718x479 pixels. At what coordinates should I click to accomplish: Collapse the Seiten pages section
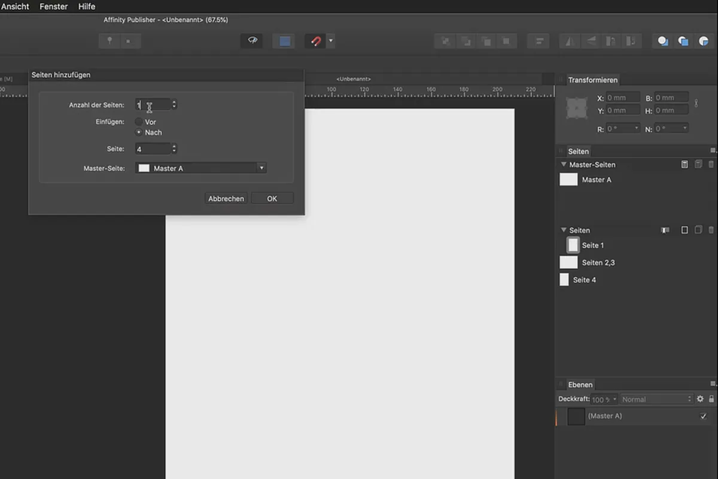point(564,230)
